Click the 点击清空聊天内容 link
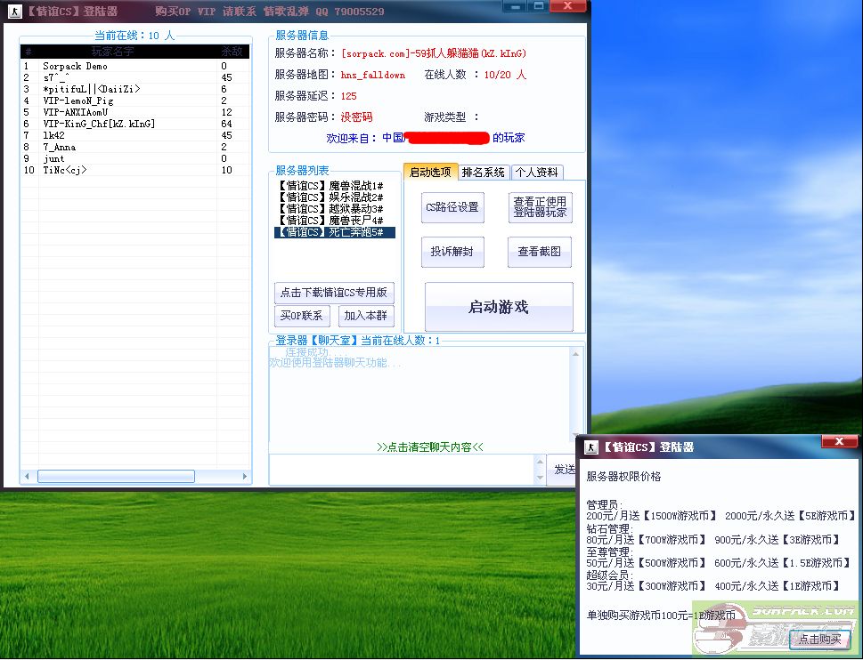 click(x=429, y=447)
